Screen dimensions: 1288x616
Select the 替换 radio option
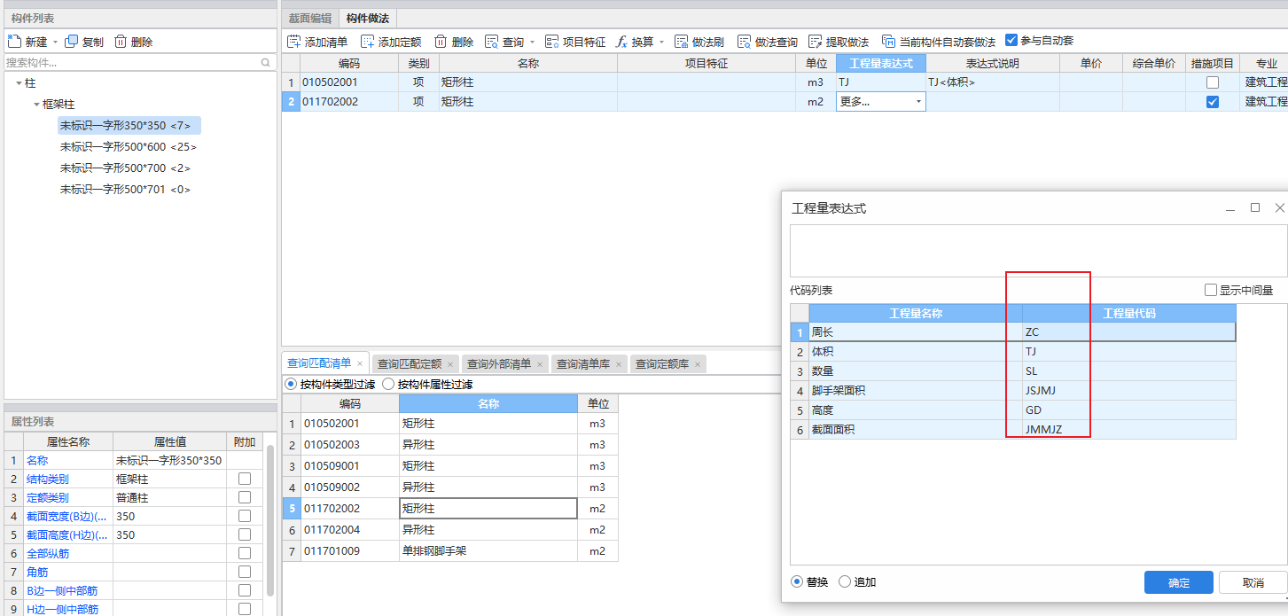(797, 581)
